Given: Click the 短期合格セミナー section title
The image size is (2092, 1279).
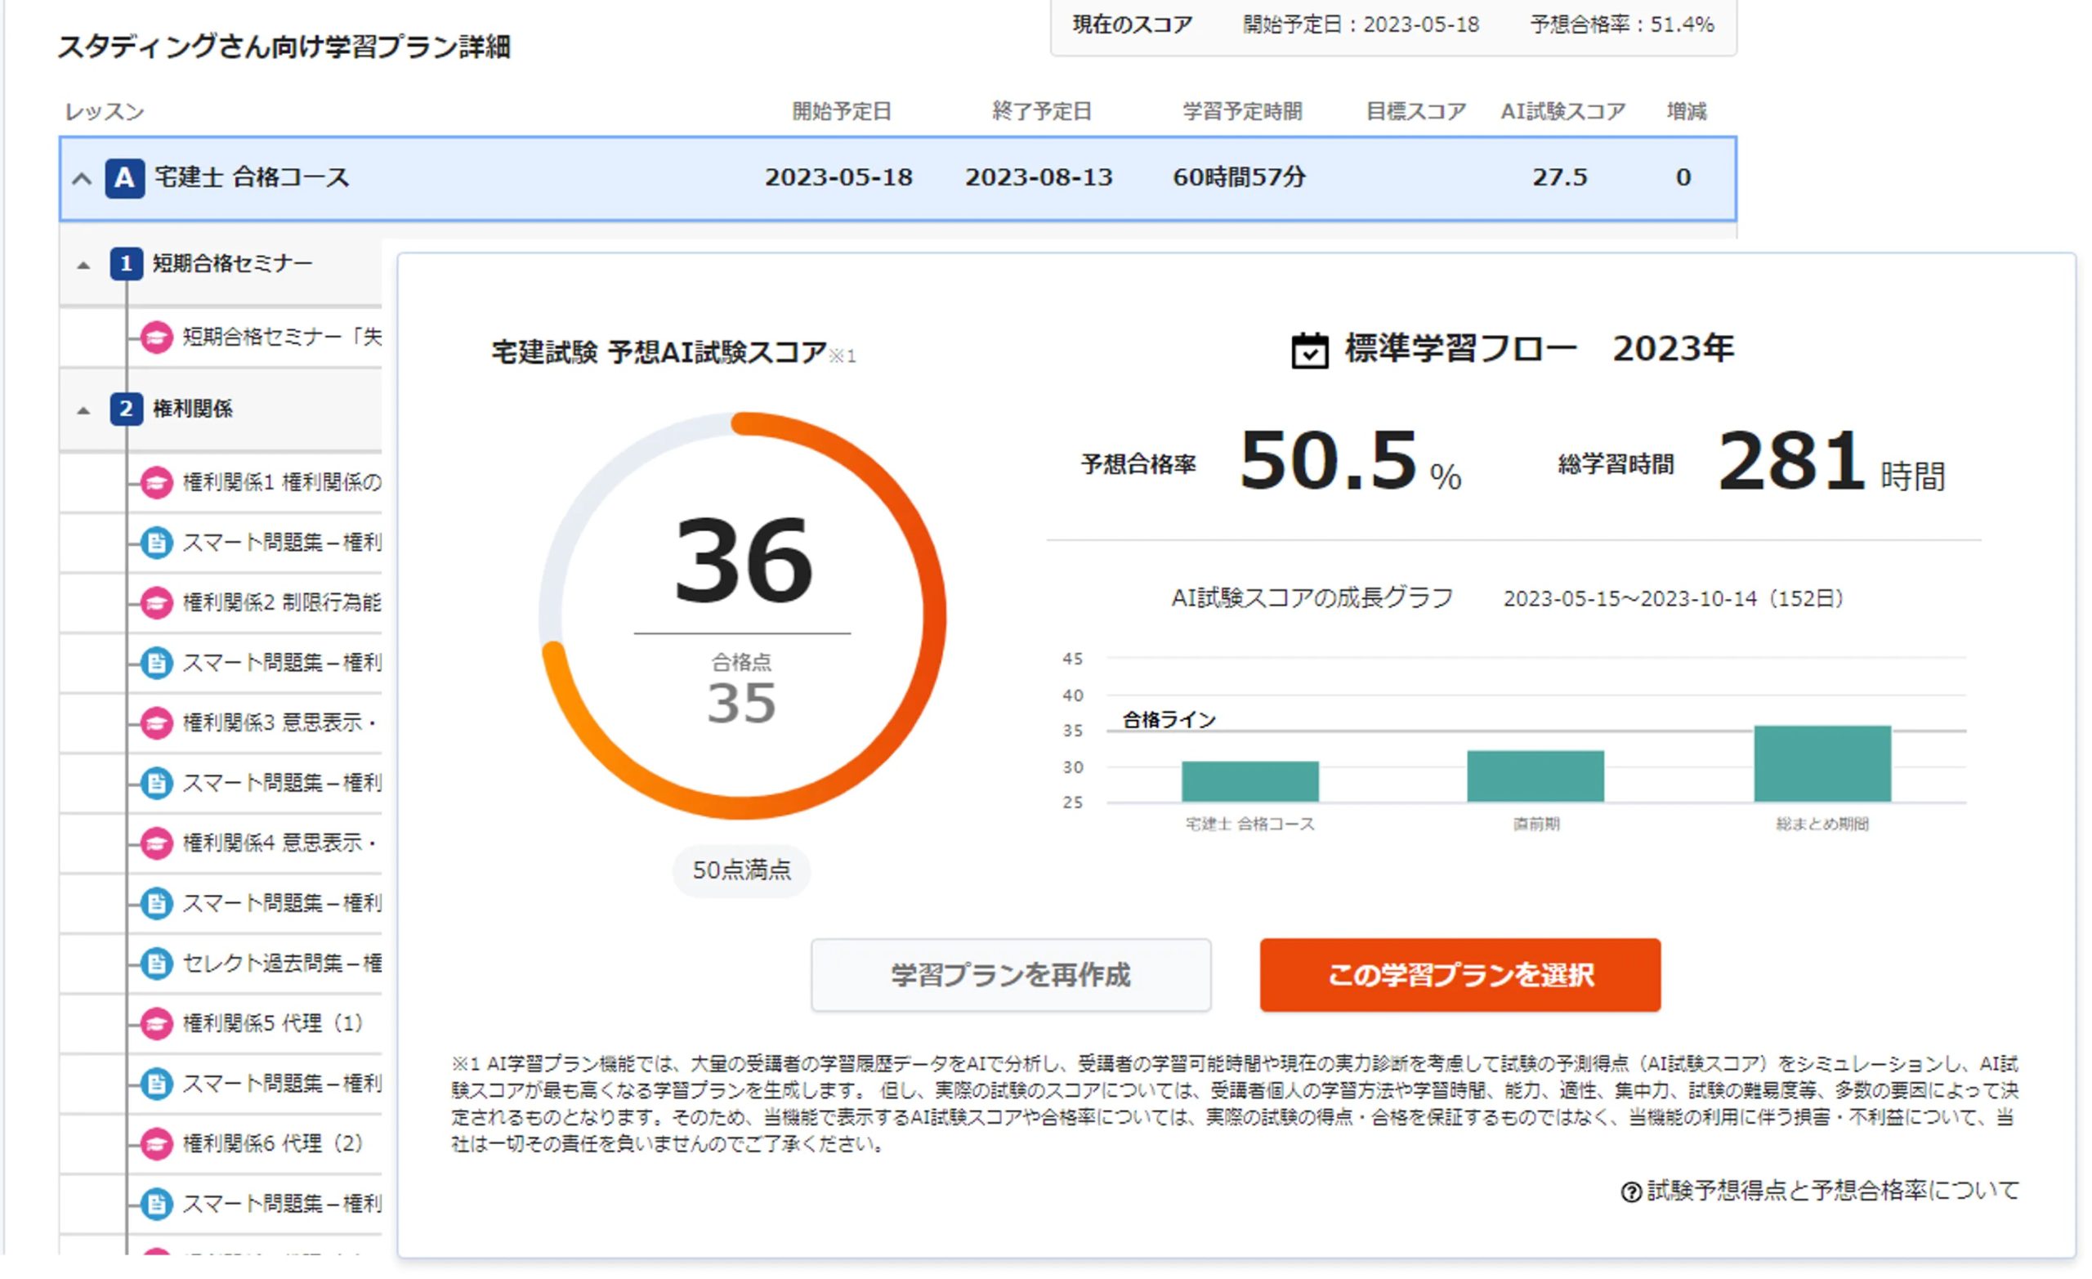Looking at the screenshot, I should tap(233, 264).
